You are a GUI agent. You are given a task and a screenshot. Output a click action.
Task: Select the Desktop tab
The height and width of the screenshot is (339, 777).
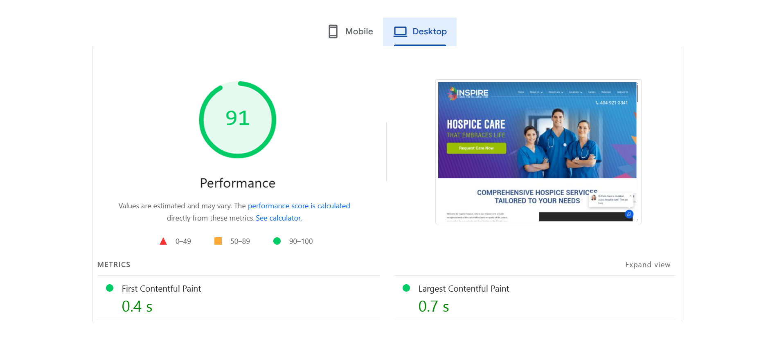point(420,31)
